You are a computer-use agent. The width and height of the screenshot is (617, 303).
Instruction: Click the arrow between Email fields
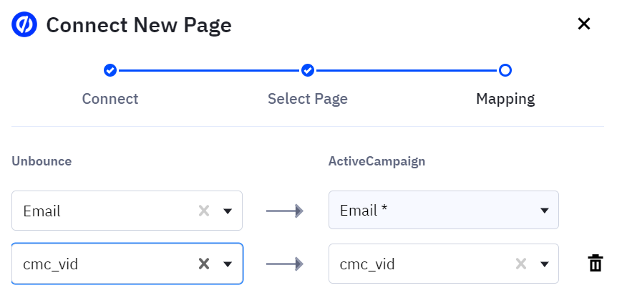pyautogui.click(x=285, y=211)
